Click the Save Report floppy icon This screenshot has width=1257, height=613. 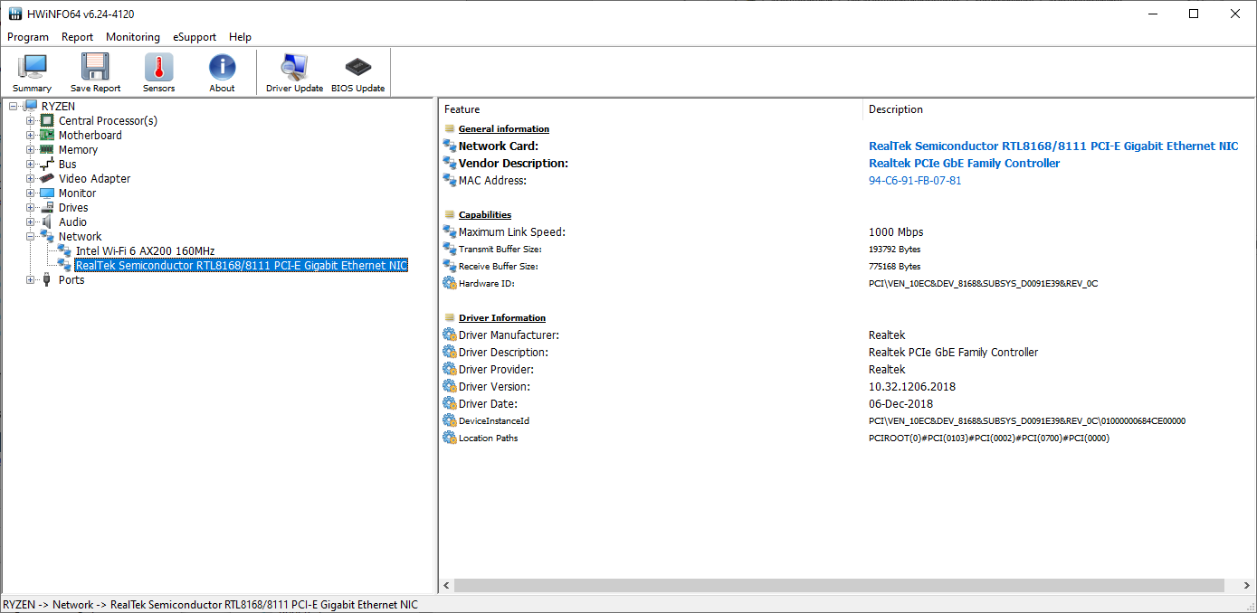[95, 72]
